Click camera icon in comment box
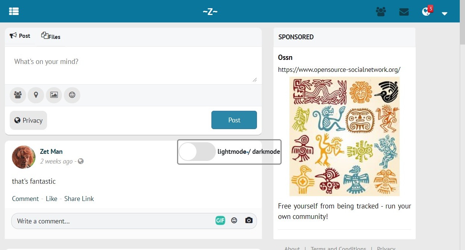465x250 pixels. pyautogui.click(x=249, y=220)
